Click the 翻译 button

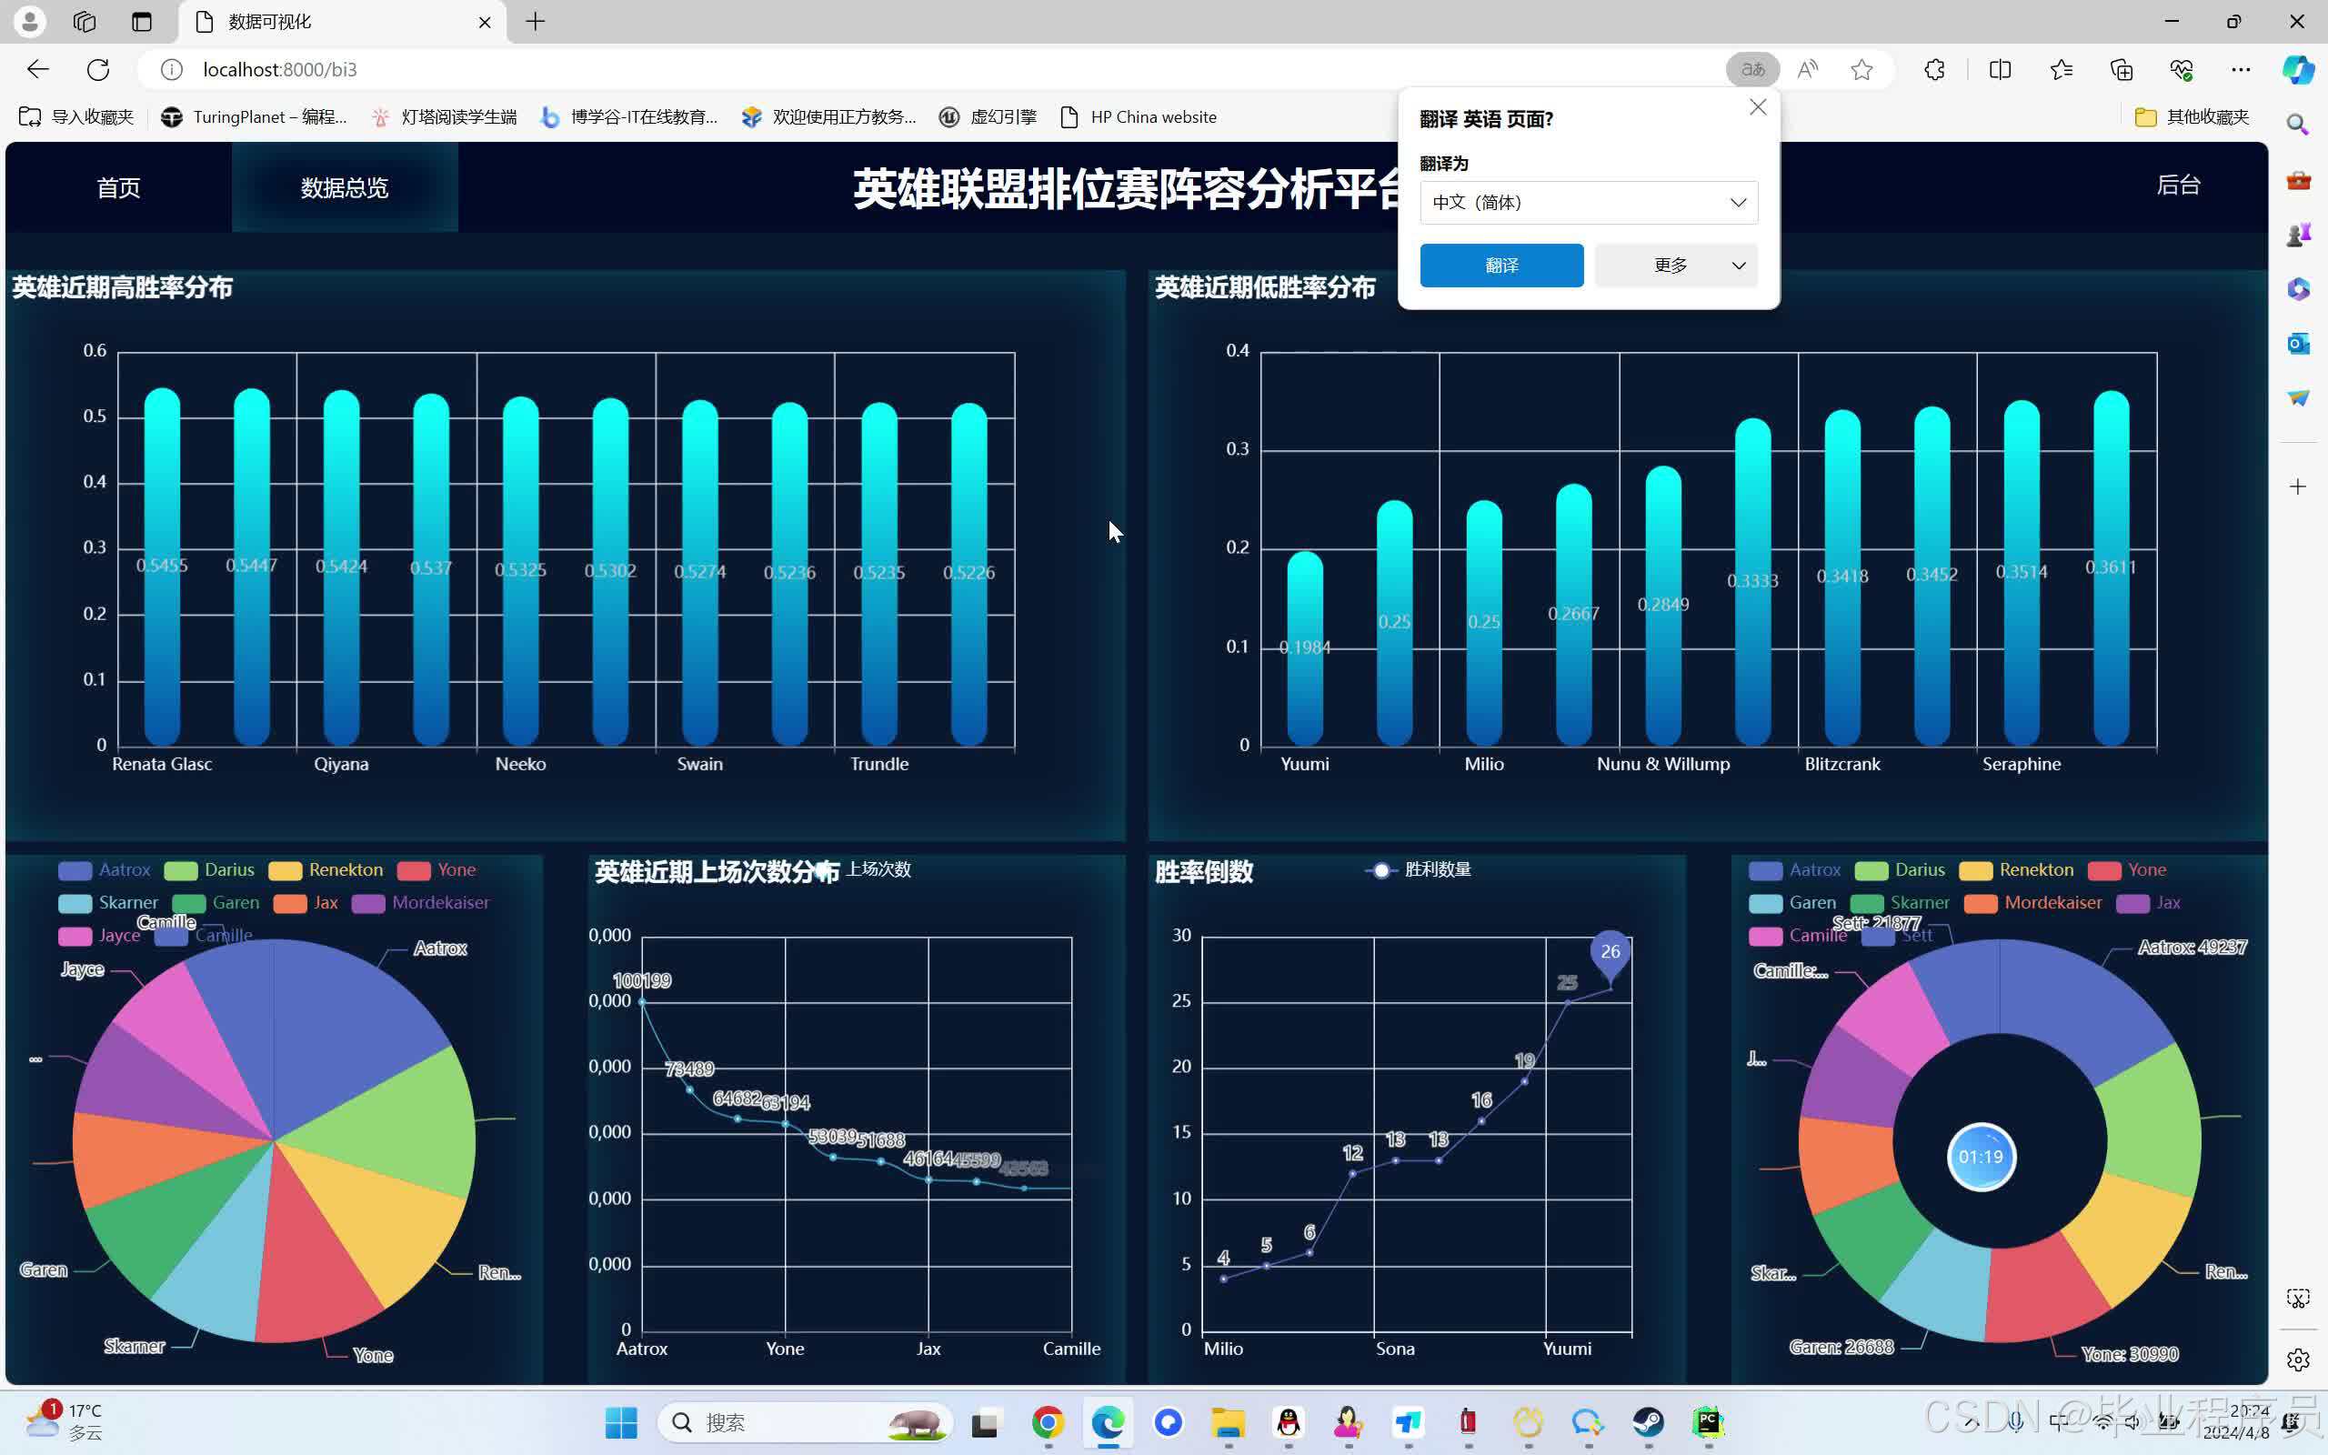[1500, 266]
